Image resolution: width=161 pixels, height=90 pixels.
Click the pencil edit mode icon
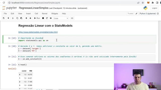pos(136,13)
